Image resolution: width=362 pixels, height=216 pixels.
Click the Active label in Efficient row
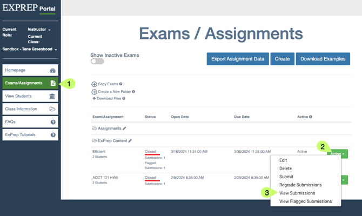coord(302,152)
